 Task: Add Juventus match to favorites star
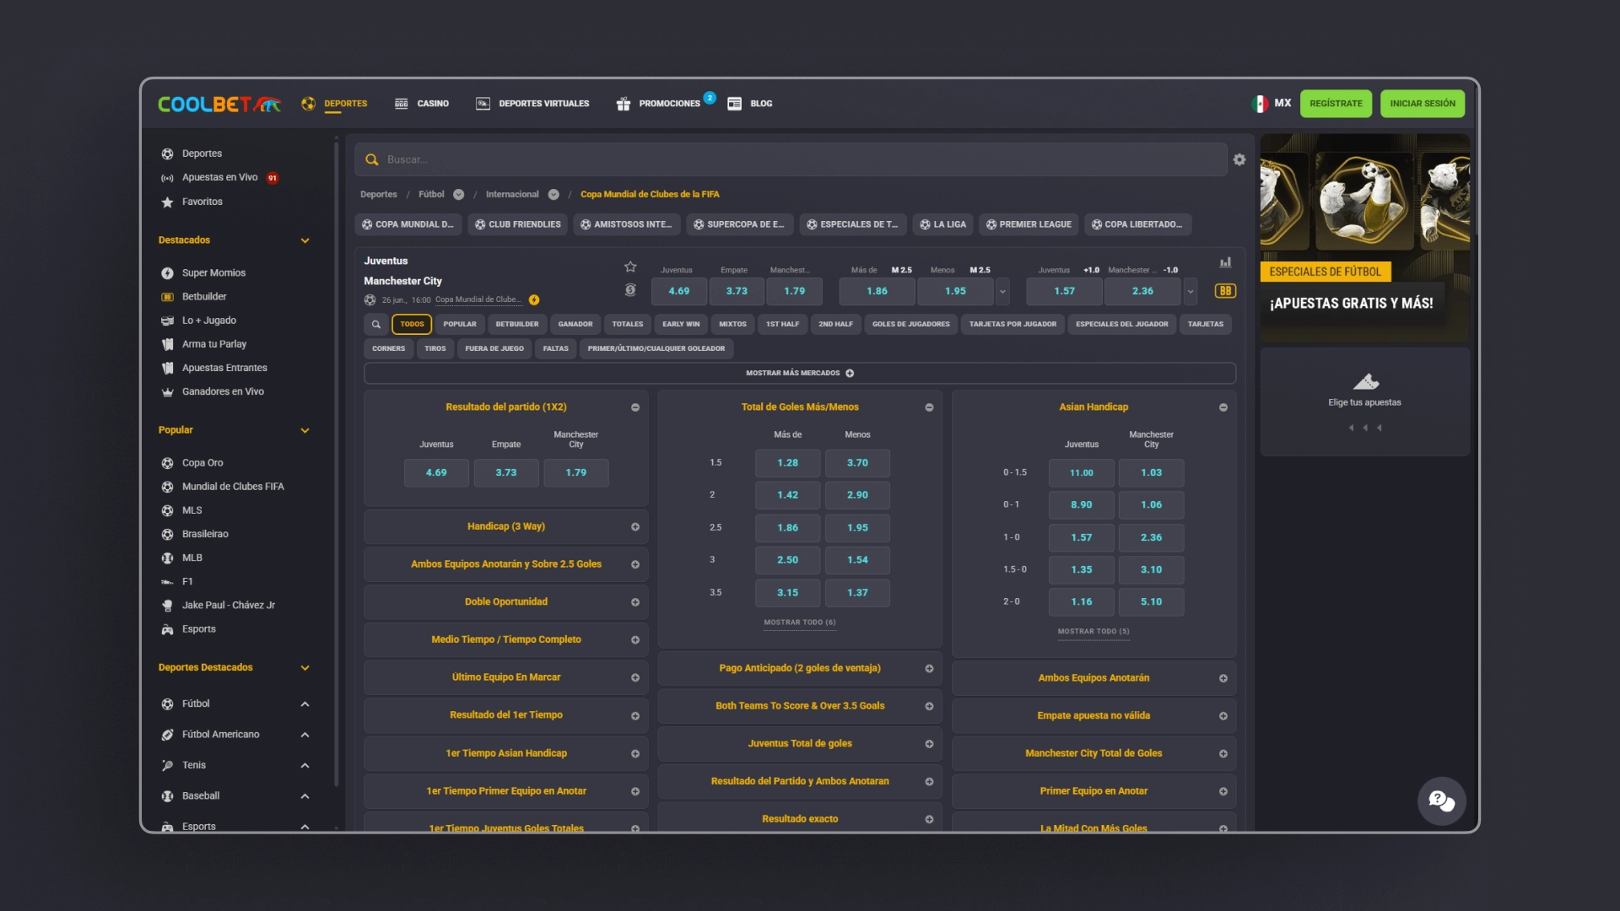tap(630, 267)
